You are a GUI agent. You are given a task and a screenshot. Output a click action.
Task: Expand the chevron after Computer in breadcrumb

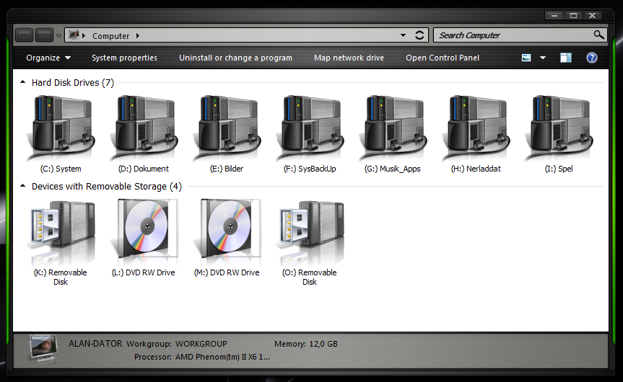point(137,36)
